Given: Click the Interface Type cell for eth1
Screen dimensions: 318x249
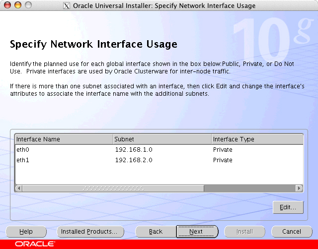Looking at the screenshot, I should click(223, 160).
